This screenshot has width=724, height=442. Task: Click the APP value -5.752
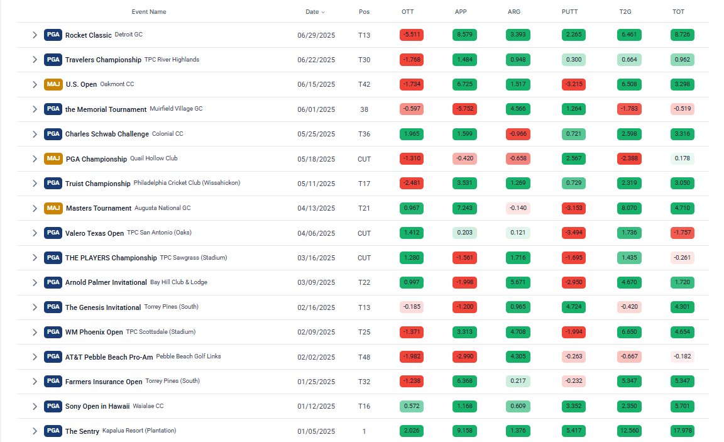(464, 109)
